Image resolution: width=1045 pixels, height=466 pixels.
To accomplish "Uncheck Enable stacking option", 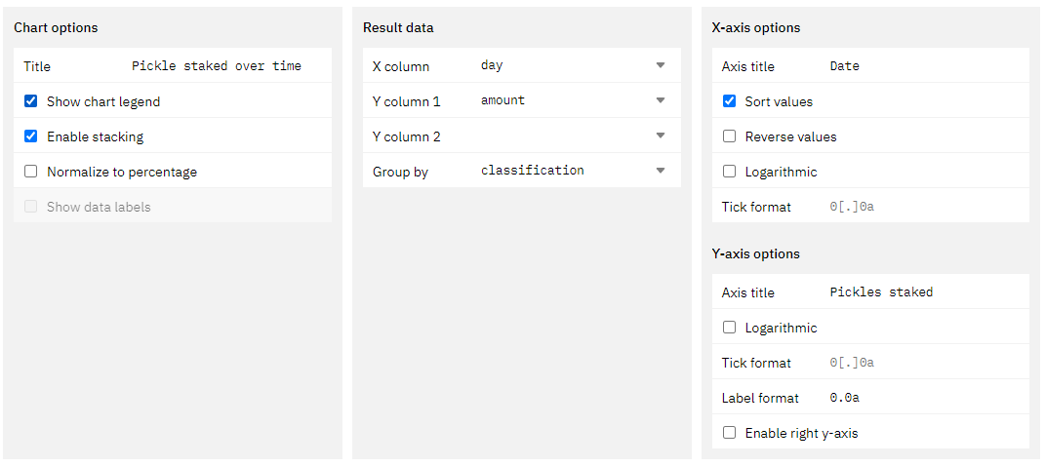I will click(30, 136).
